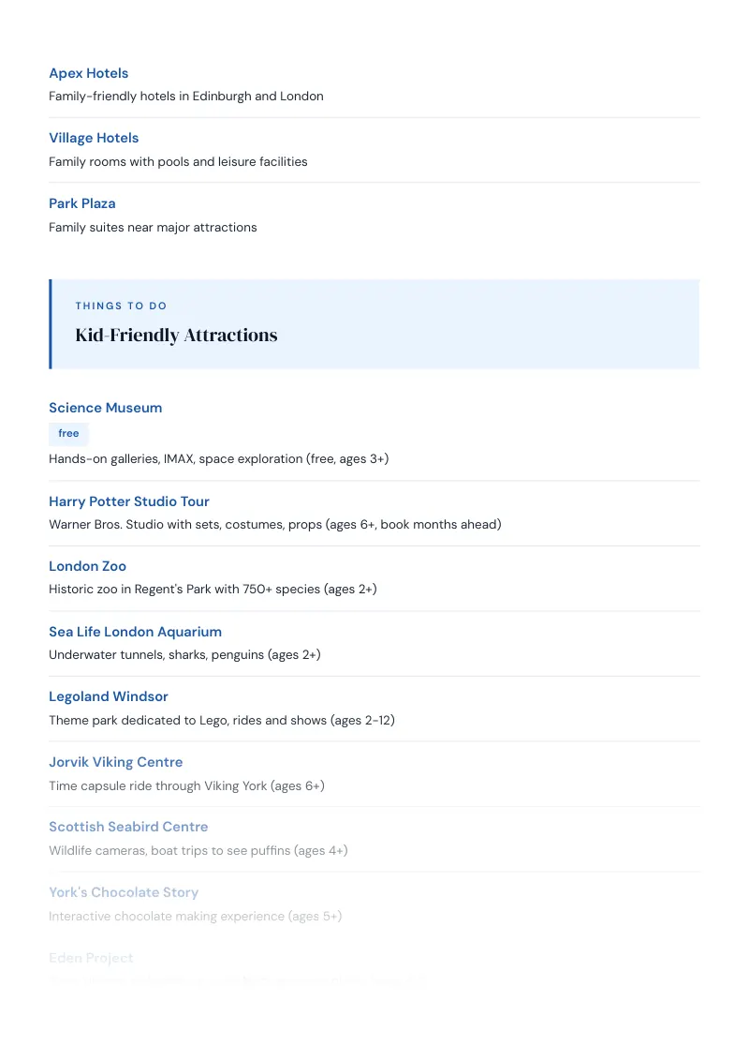Click Science Museum hands-on galleries description
The height and width of the screenshot is (1061, 749).
point(218,458)
